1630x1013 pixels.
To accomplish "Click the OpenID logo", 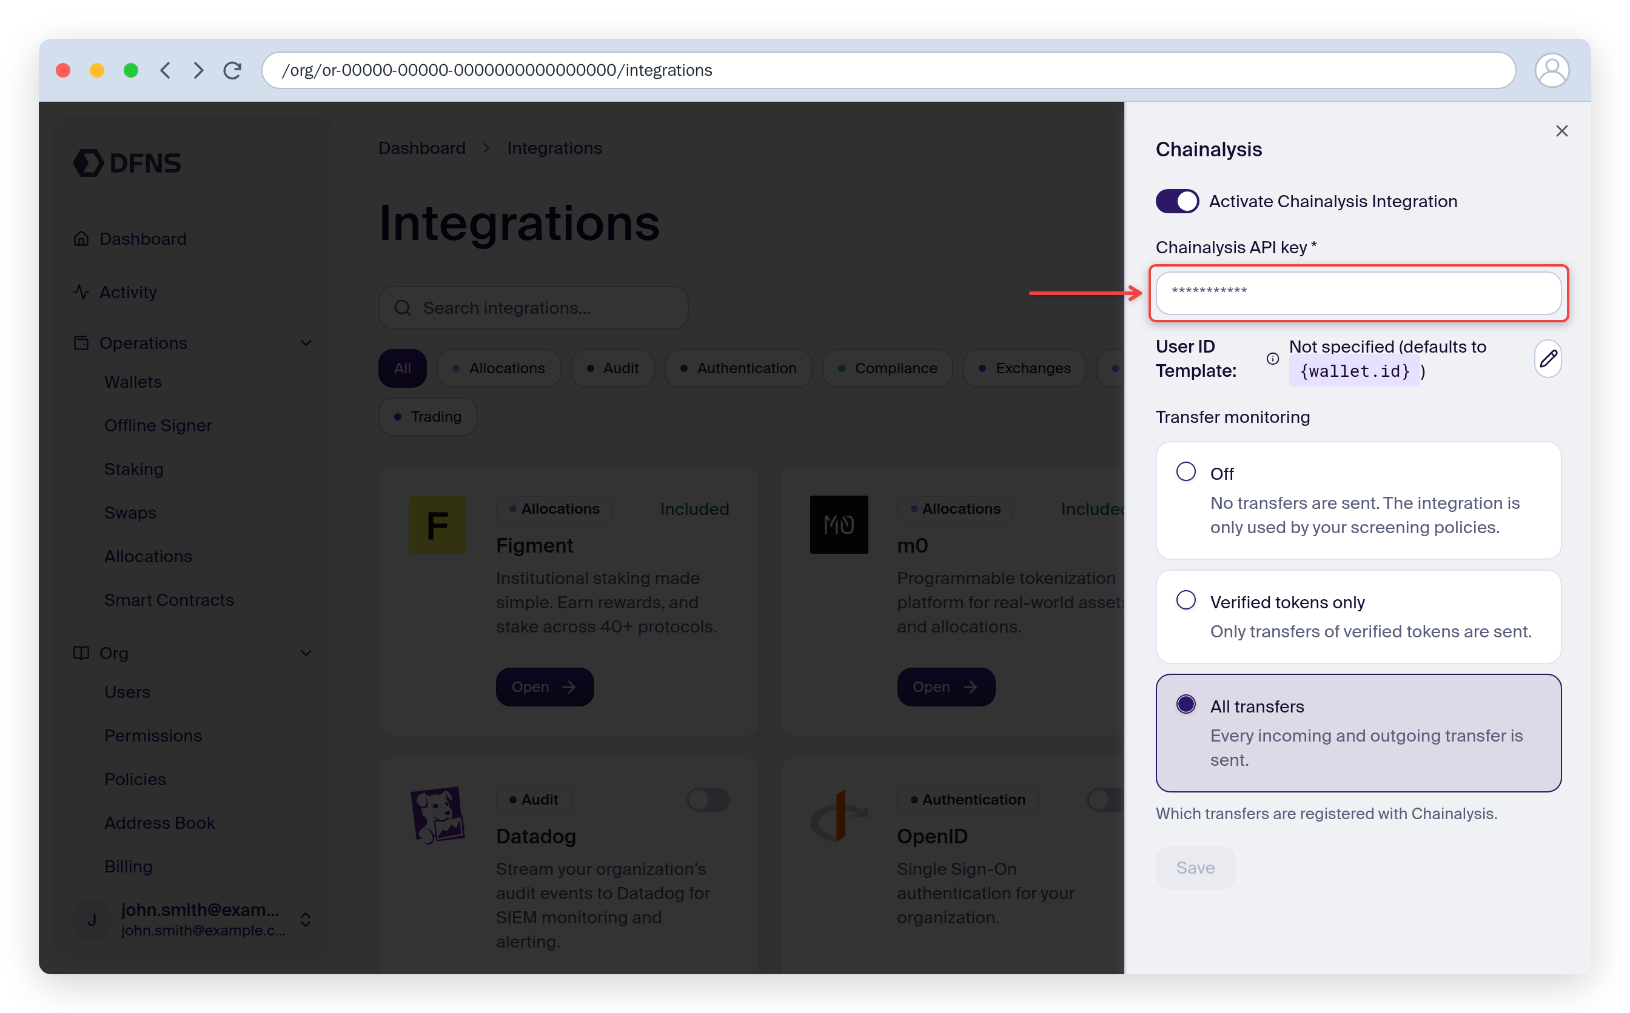I will 838,815.
